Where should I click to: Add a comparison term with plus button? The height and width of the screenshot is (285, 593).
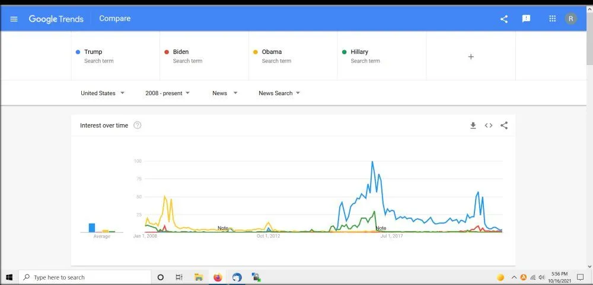471,57
